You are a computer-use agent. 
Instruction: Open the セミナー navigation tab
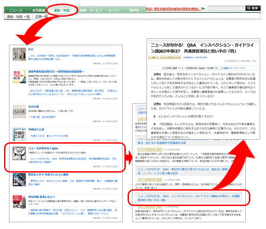point(115,10)
